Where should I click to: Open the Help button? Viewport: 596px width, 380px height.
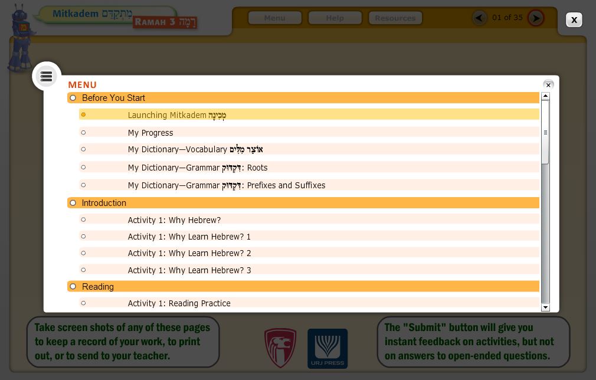tap(335, 18)
